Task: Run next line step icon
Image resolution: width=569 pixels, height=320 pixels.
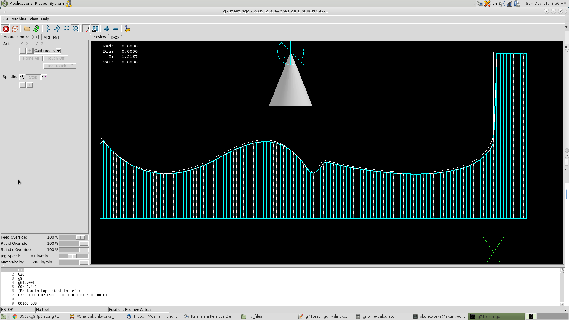Action: coord(57,29)
